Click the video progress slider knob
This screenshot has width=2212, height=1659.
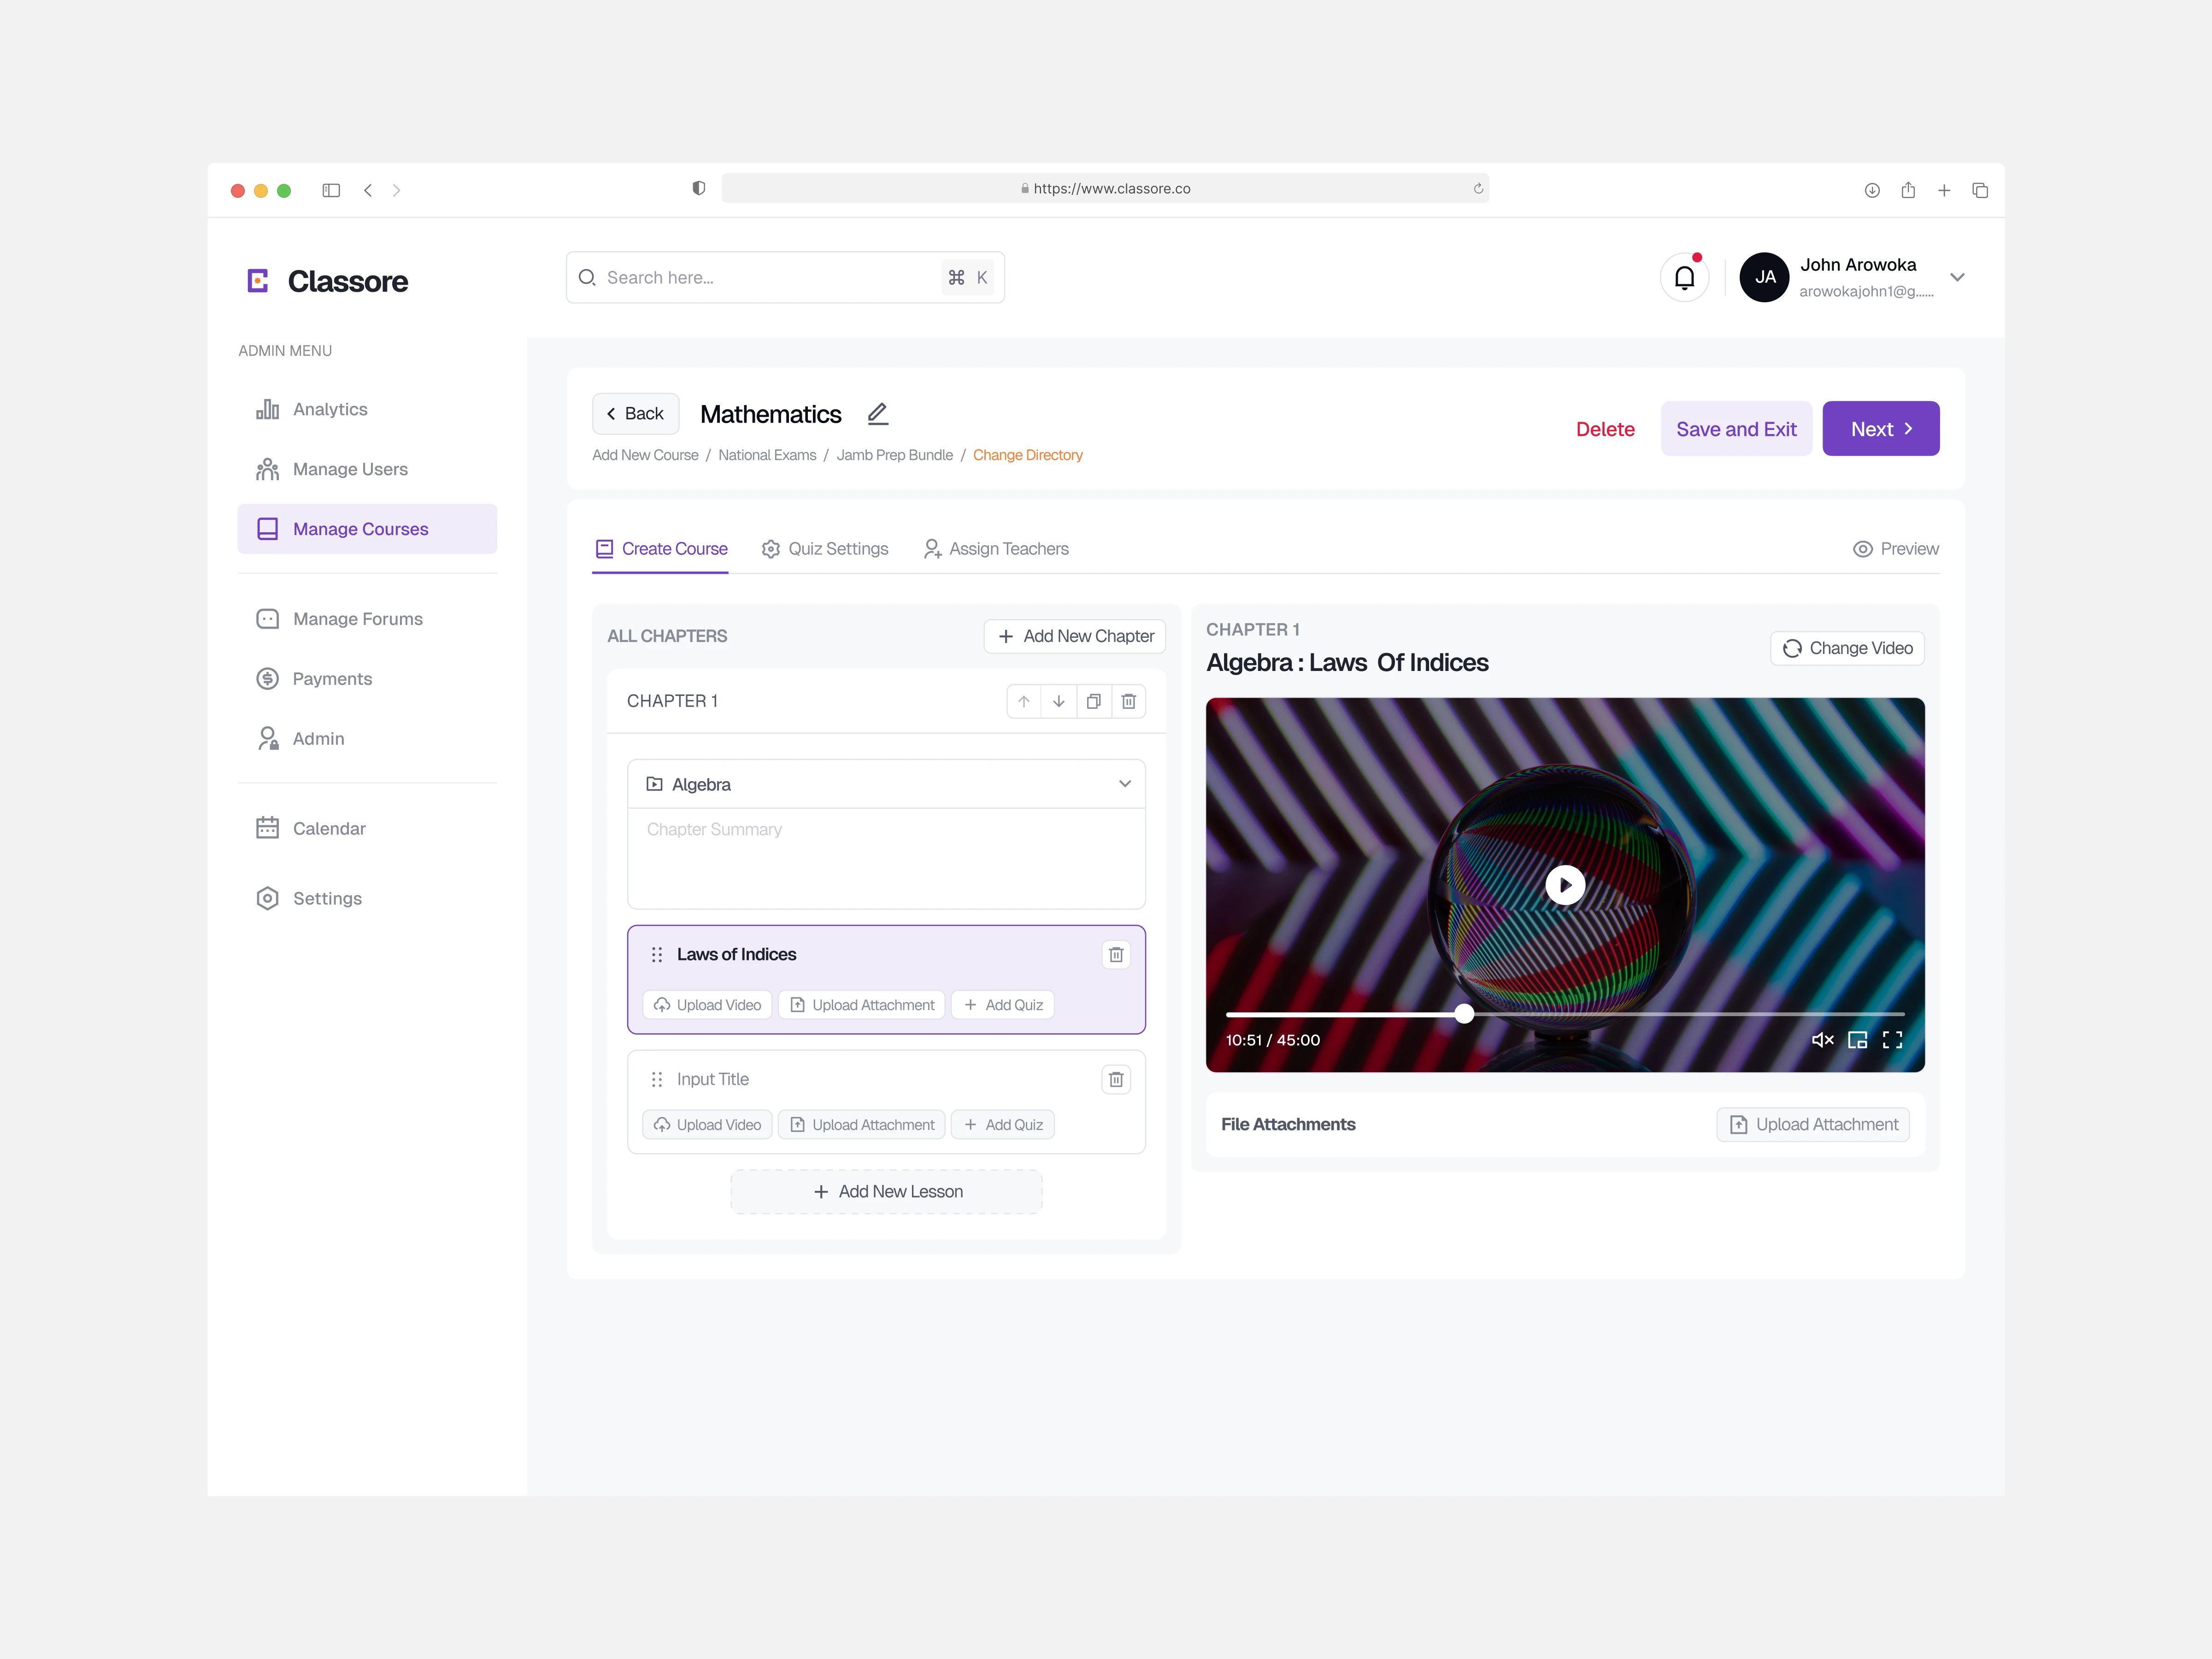click(1464, 1014)
